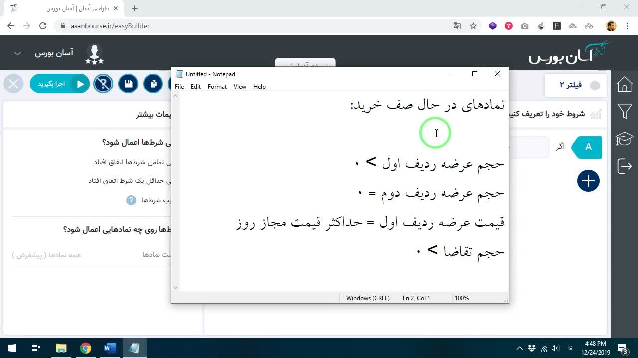Go back with the browser back arrow
This screenshot has height=358, width=638.
click(x=11, y=26)
